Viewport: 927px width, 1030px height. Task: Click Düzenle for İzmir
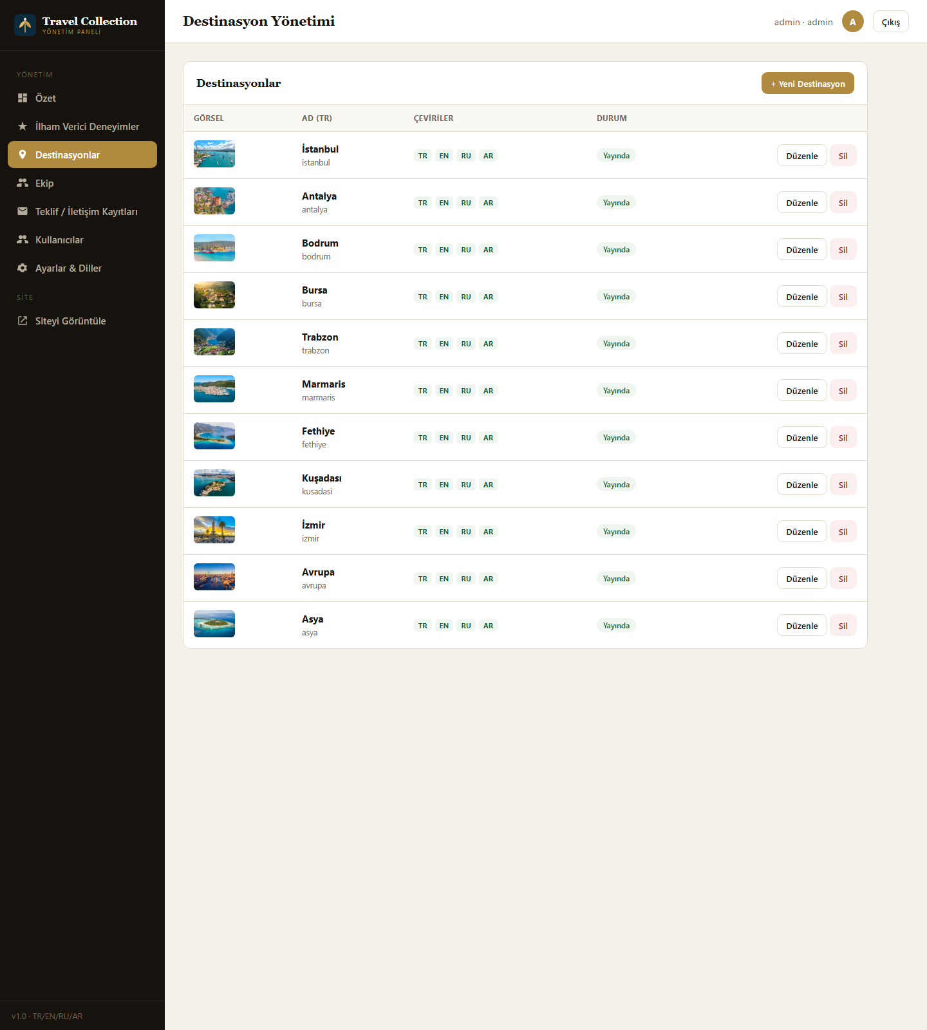[x=802, y=531]
